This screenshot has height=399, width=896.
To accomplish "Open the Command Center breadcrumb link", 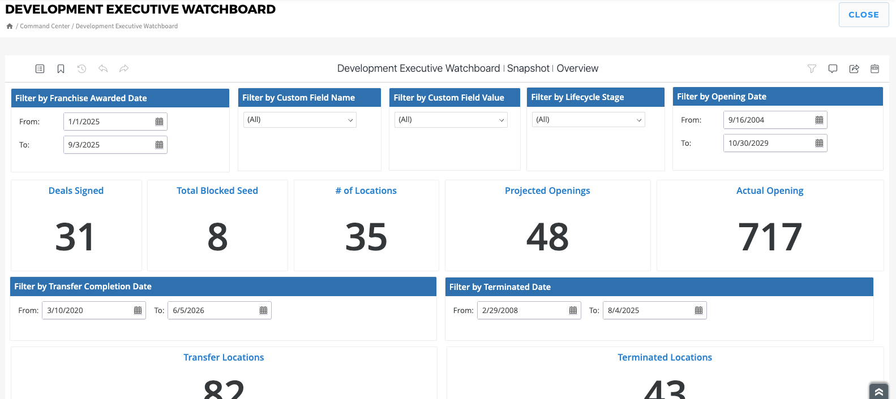I will [45, 26].
